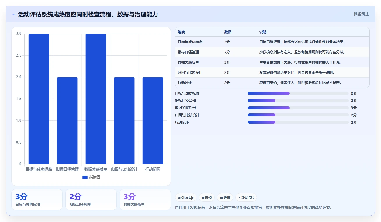The image size is (381, 222).
Task: Select the 归因与比较设计 bar in the chart
Action: point(124,120)
